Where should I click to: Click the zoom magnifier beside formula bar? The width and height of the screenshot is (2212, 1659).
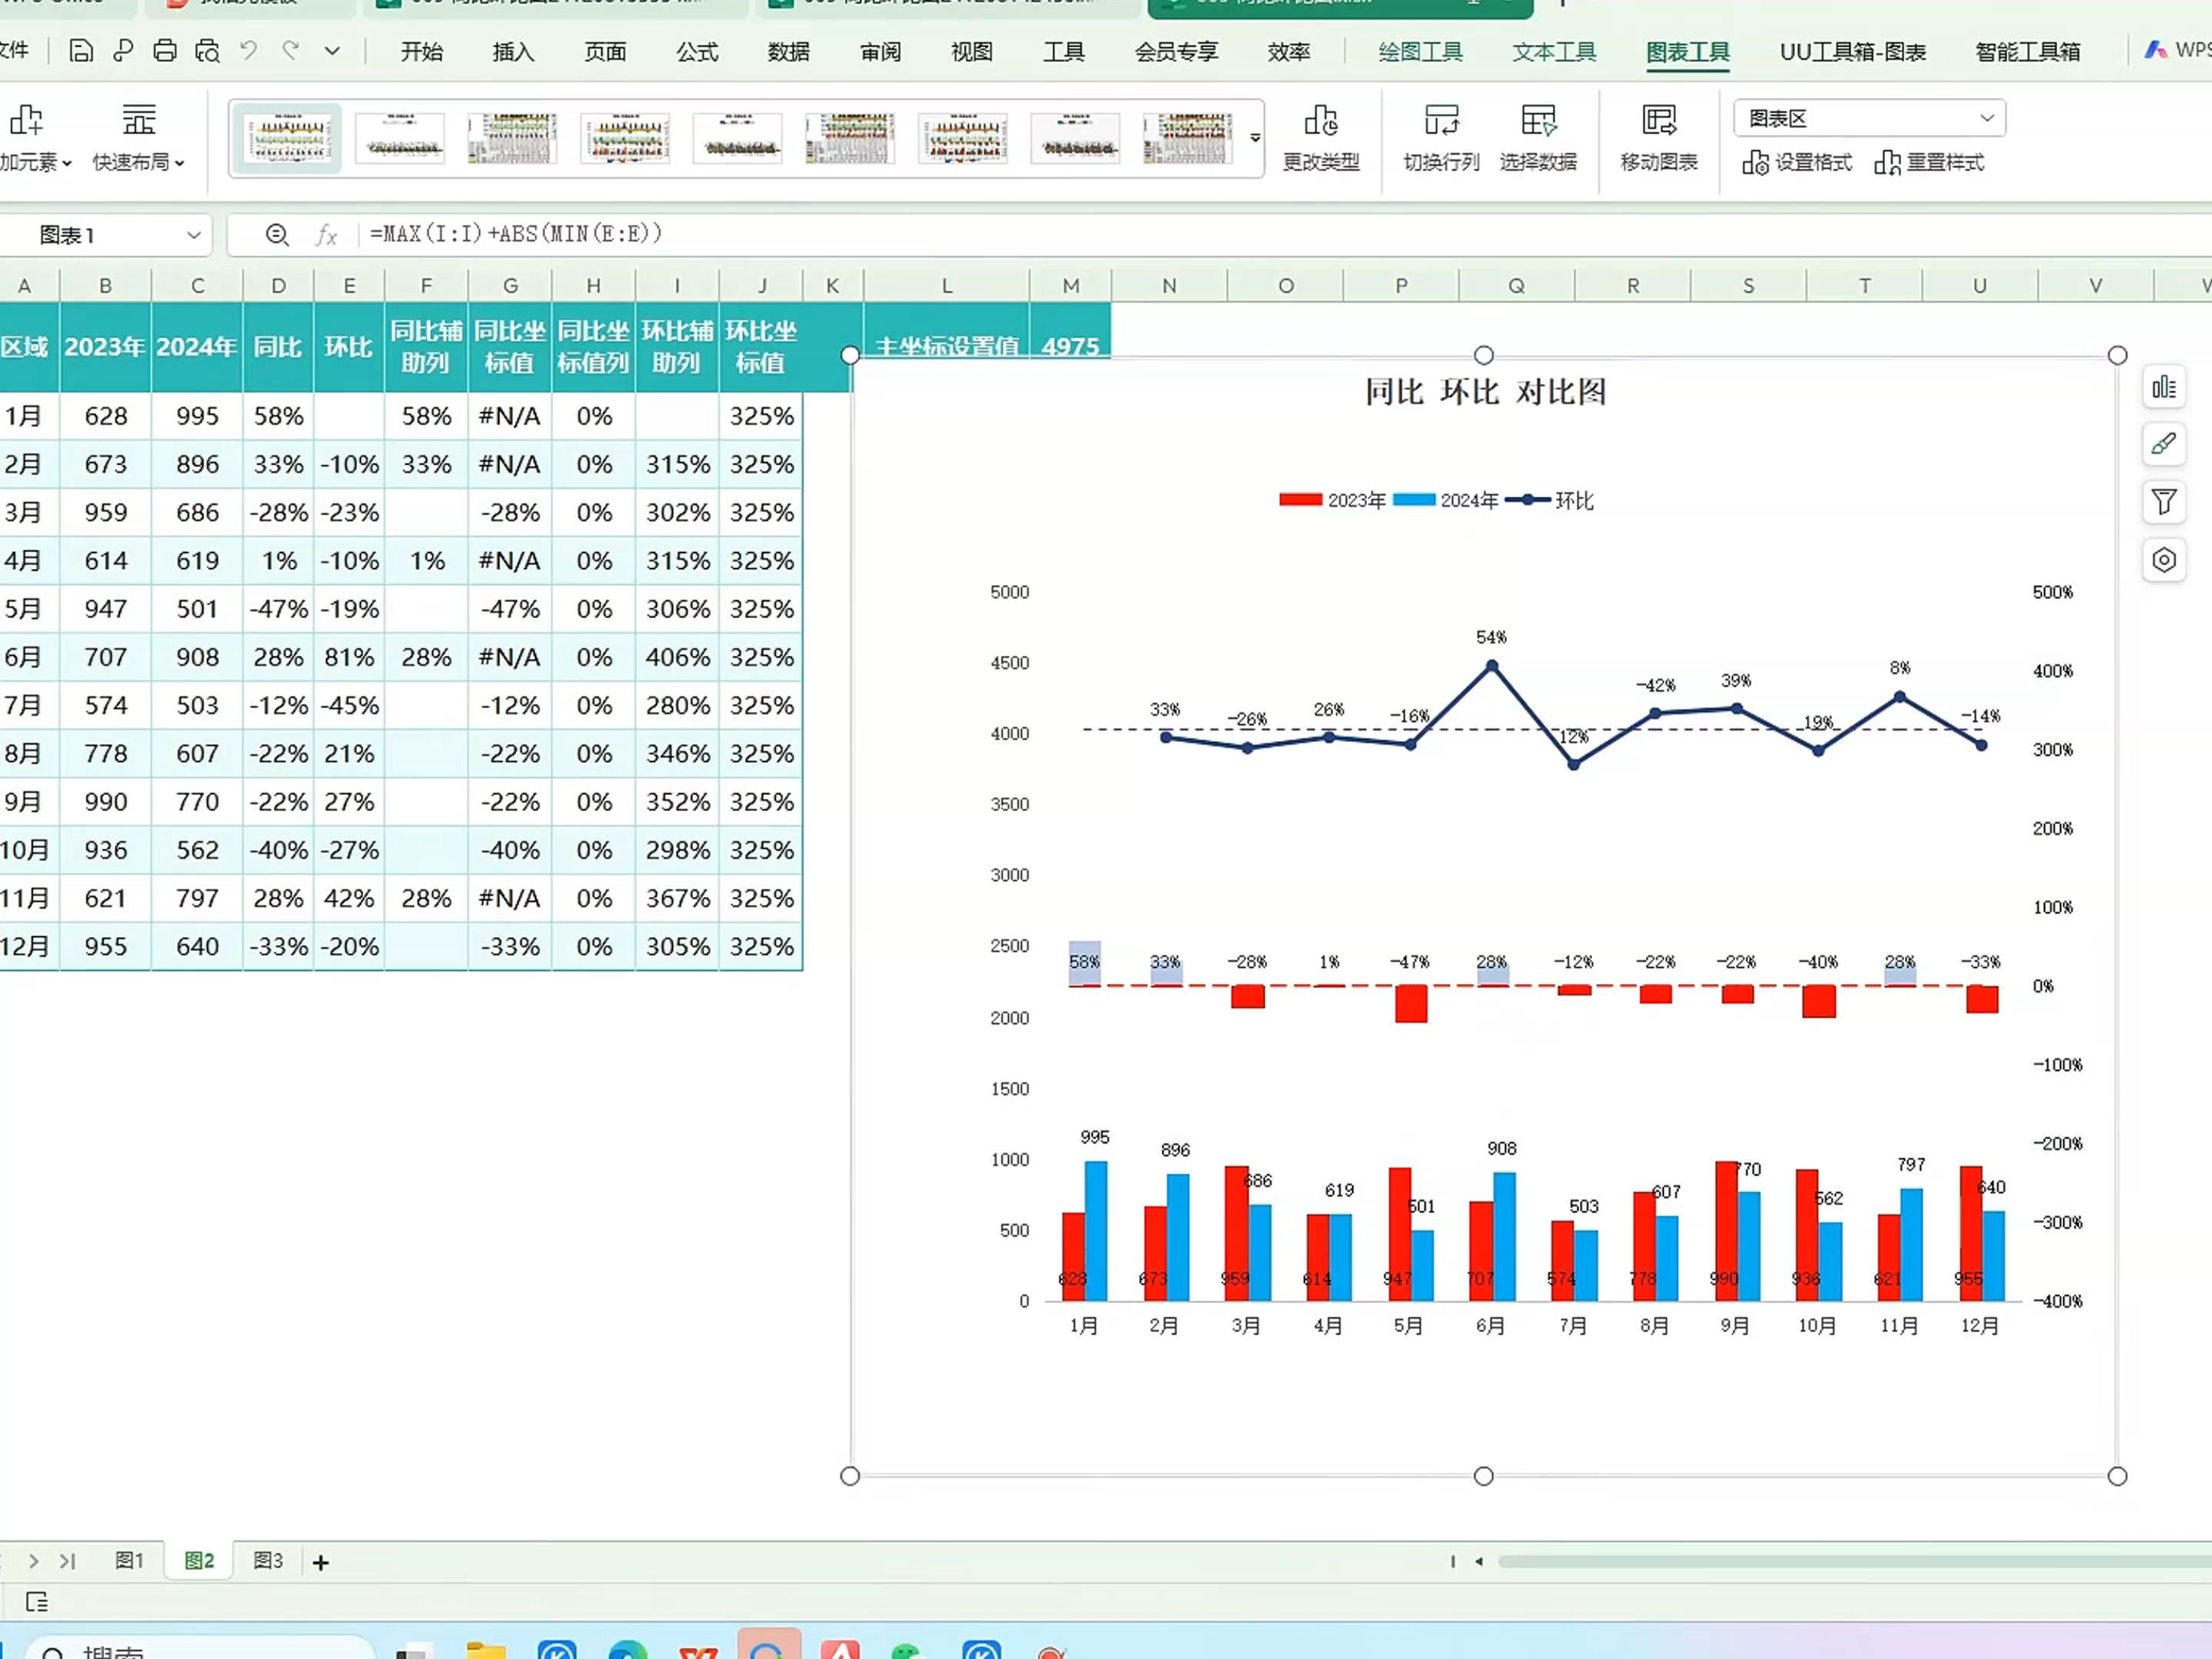277,235
